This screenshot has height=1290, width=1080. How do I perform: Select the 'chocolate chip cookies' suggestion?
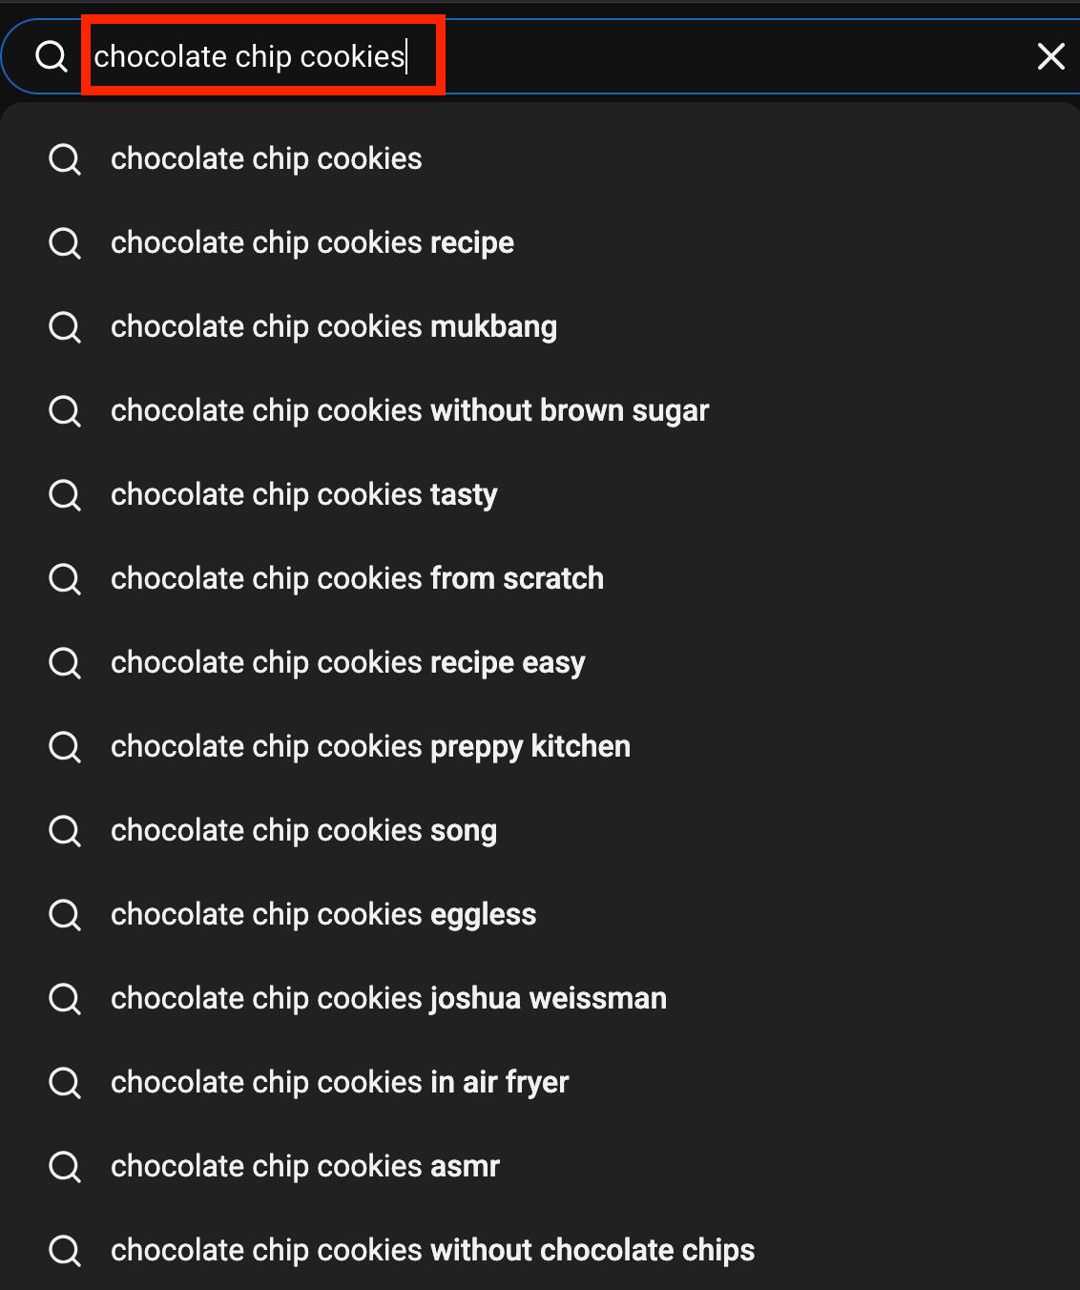tap(266, 158)
